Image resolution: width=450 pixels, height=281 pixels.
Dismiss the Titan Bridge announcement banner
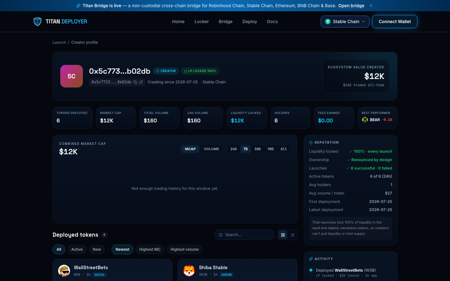point(371,6)
